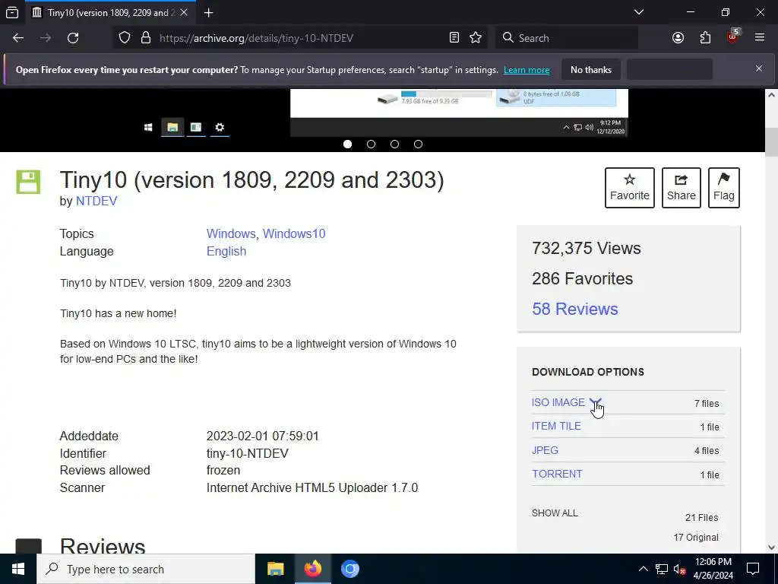This screenshot has height=584, width=778.
Task: Show hidden system tray icons
Action: 643,569
